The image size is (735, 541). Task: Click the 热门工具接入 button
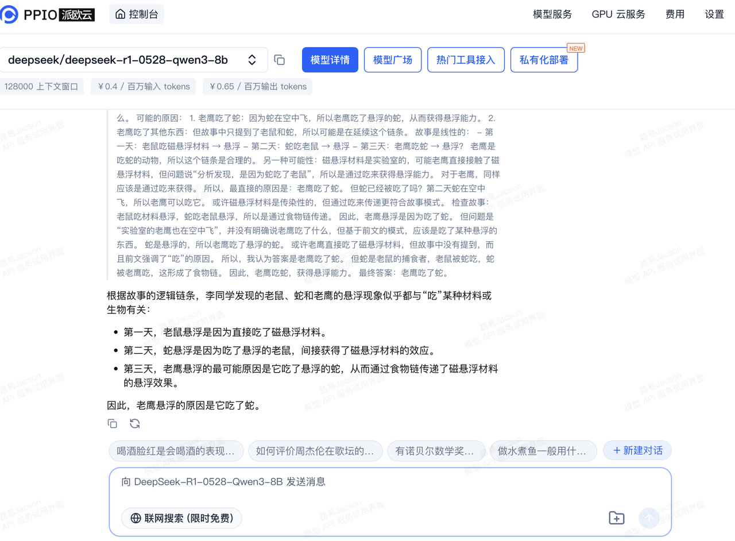pos(466,60)
